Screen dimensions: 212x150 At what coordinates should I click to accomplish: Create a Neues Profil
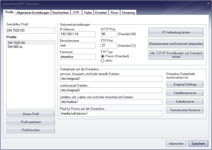coord(31,114)
